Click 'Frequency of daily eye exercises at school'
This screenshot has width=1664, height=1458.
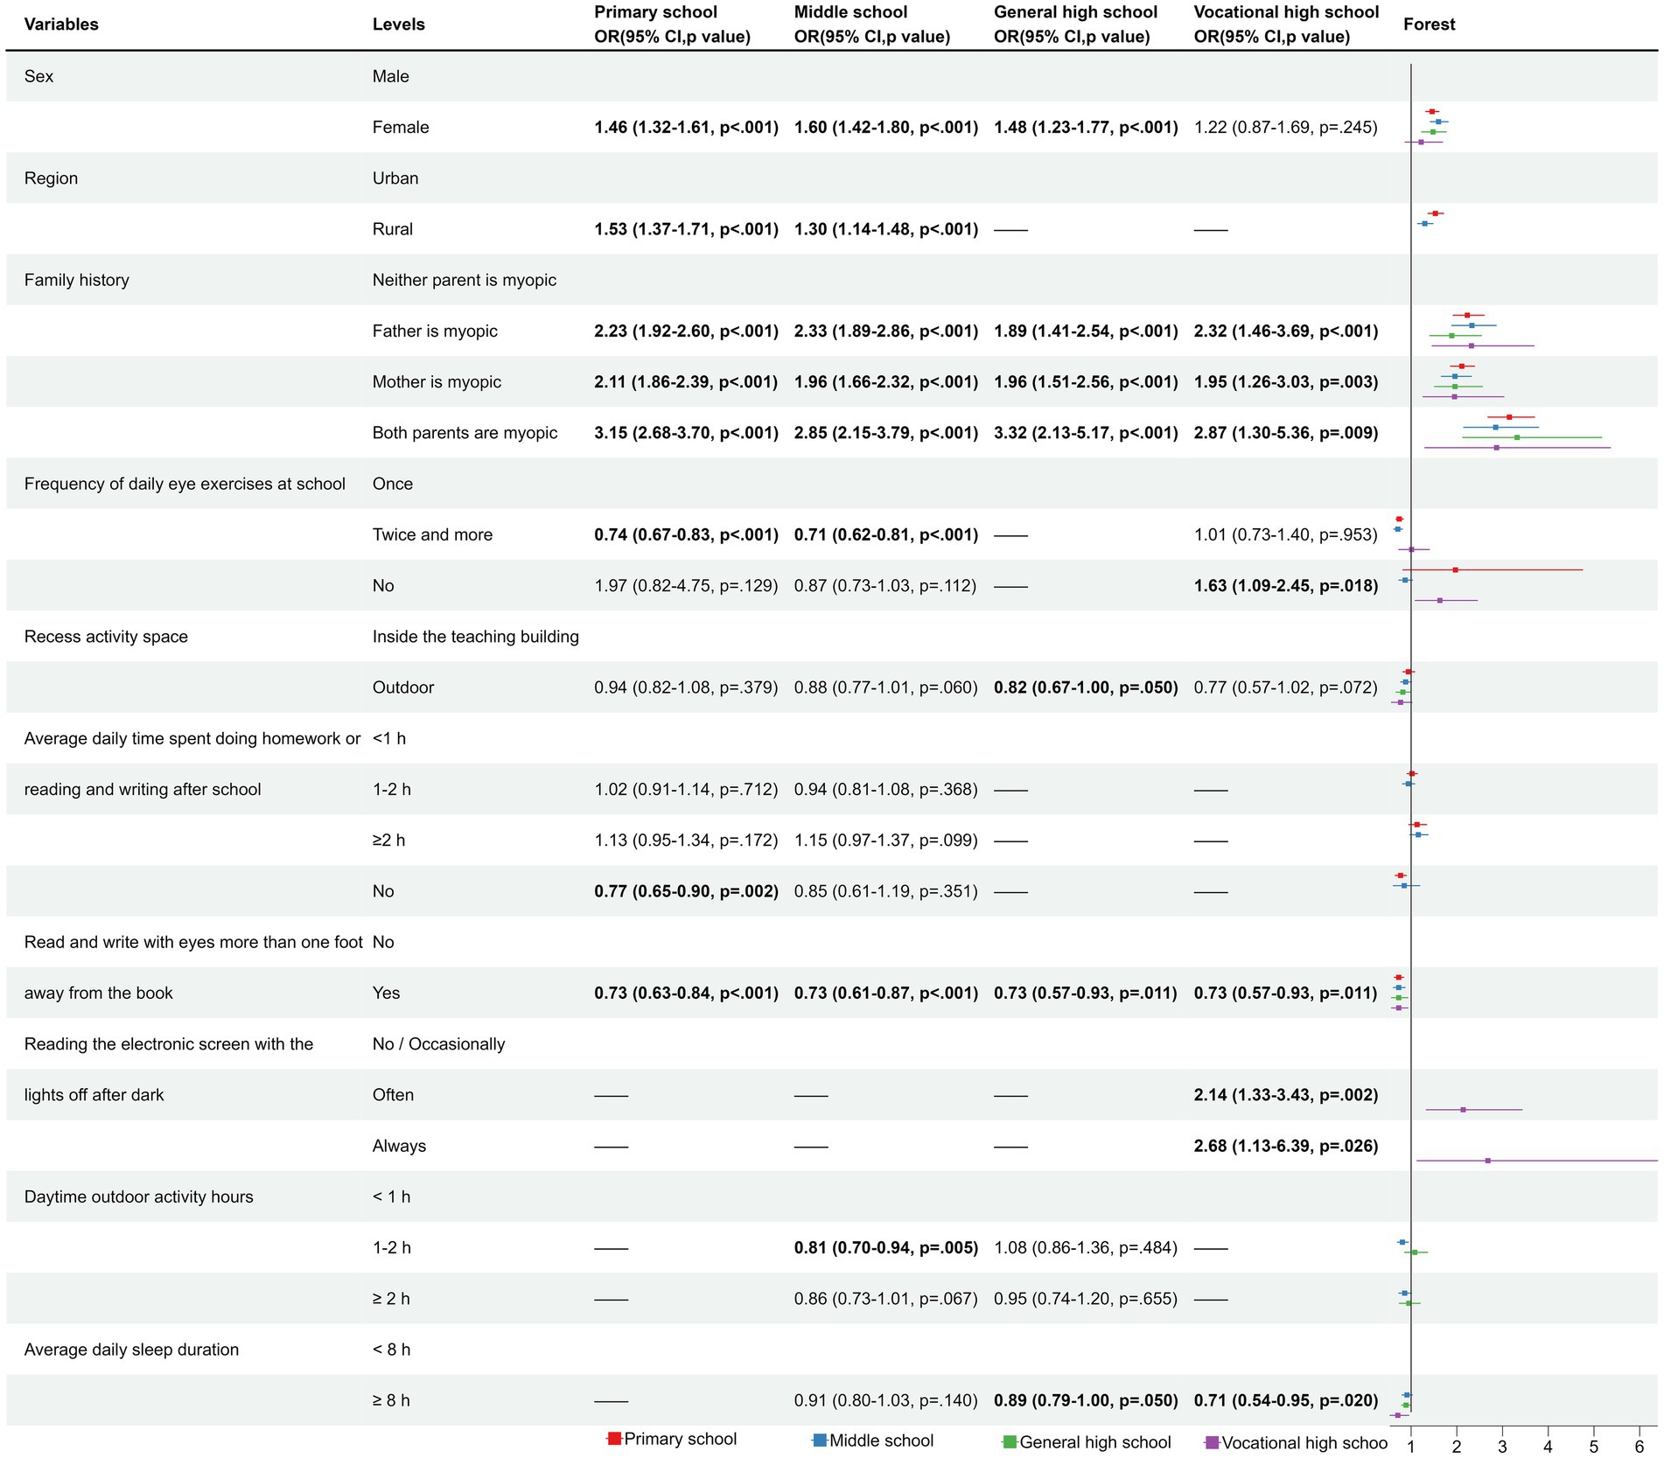pyautogui.click(x=185, y=484)
